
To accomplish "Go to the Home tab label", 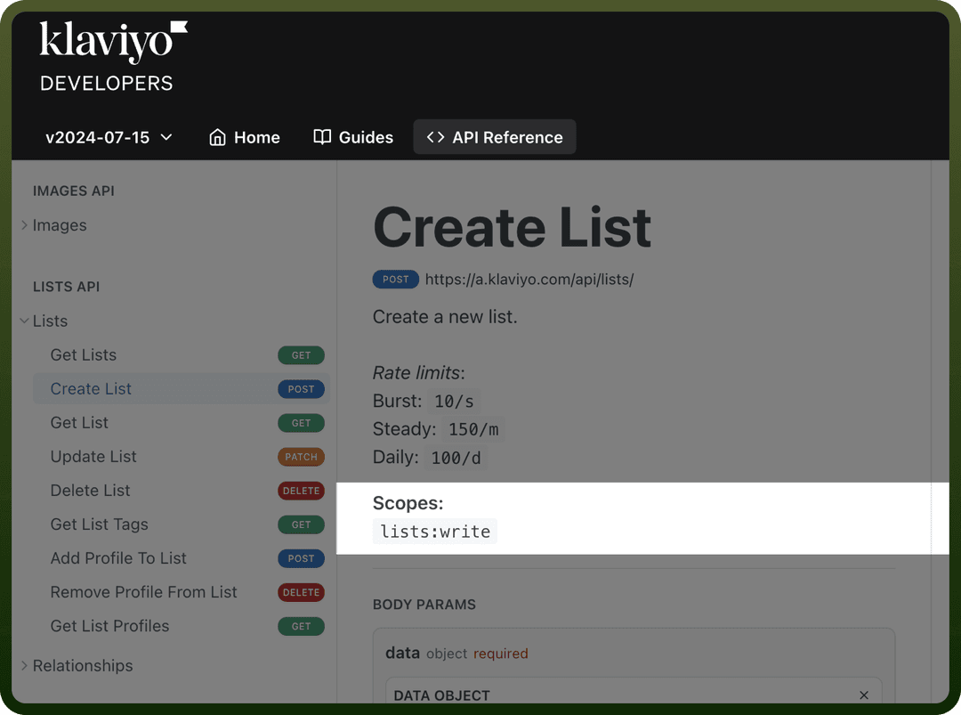I will (257, 137).
